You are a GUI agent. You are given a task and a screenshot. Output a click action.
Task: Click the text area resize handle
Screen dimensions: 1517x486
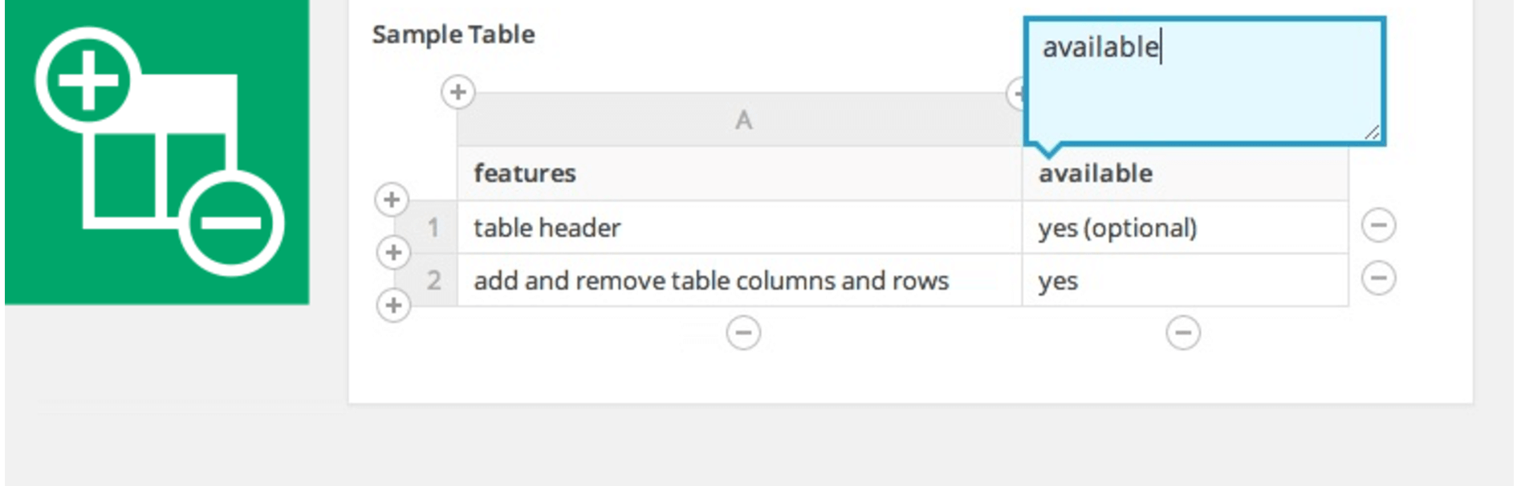1372,133
